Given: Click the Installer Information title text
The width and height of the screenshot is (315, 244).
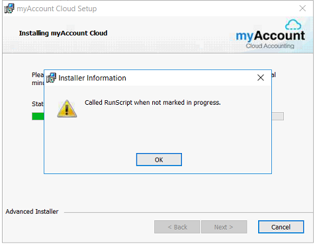Looking at the screenshot, I should pos(92,78).
